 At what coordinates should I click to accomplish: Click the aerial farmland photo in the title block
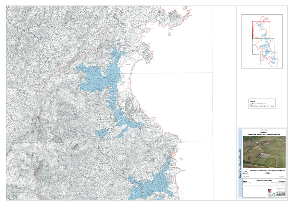(x=264, y=152)
